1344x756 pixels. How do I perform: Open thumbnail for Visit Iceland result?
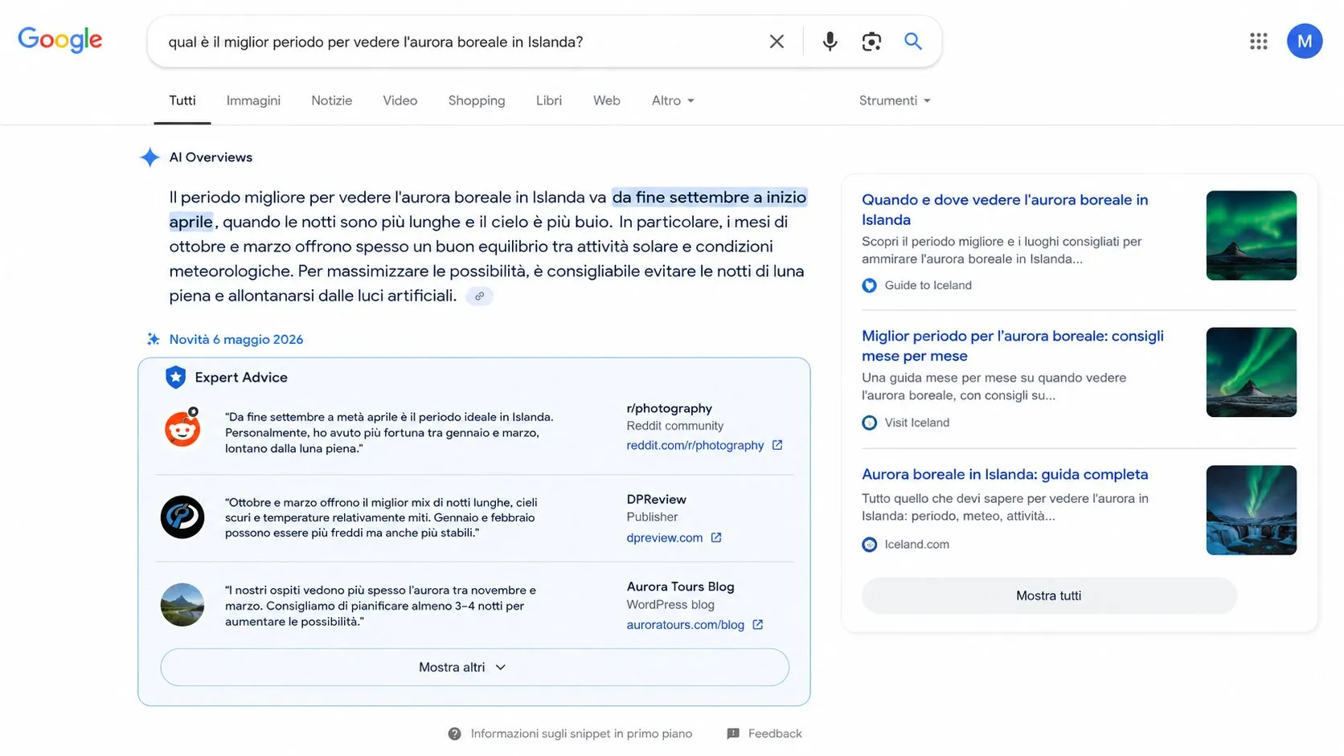tap(1252, 372)
